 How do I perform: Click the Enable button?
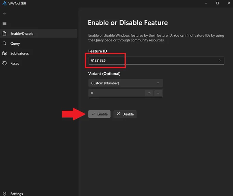[x=99, y=114]
